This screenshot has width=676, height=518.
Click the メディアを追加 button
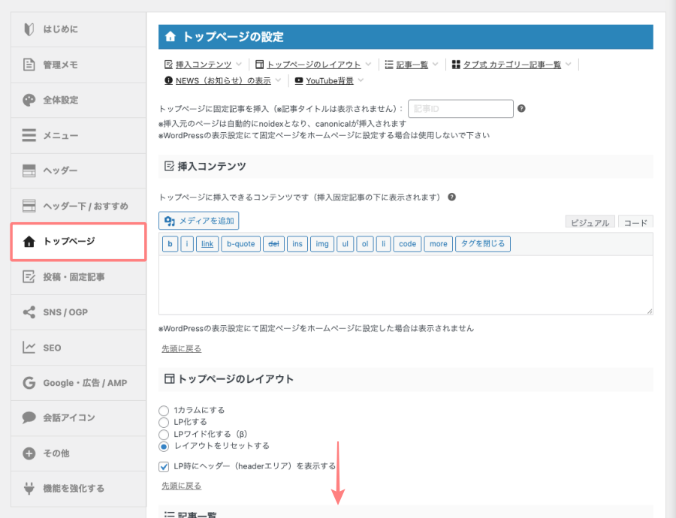(198, 221)
